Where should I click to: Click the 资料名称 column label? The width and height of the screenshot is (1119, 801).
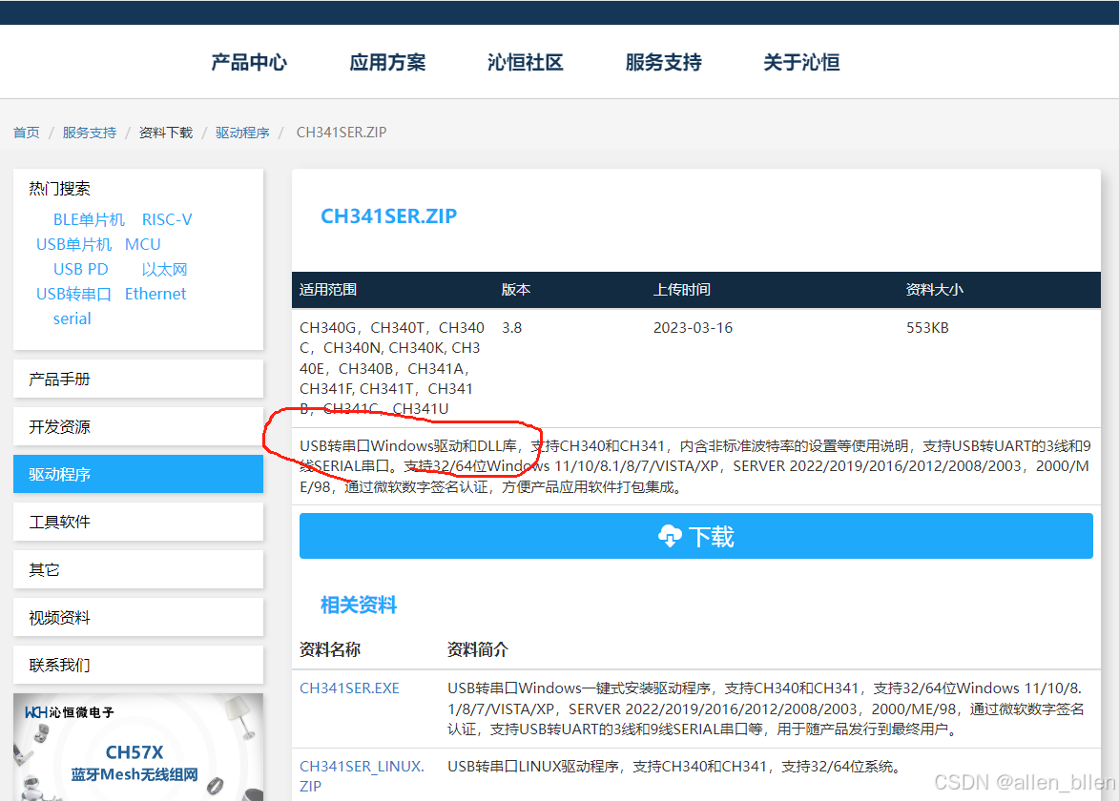(330, 649)
